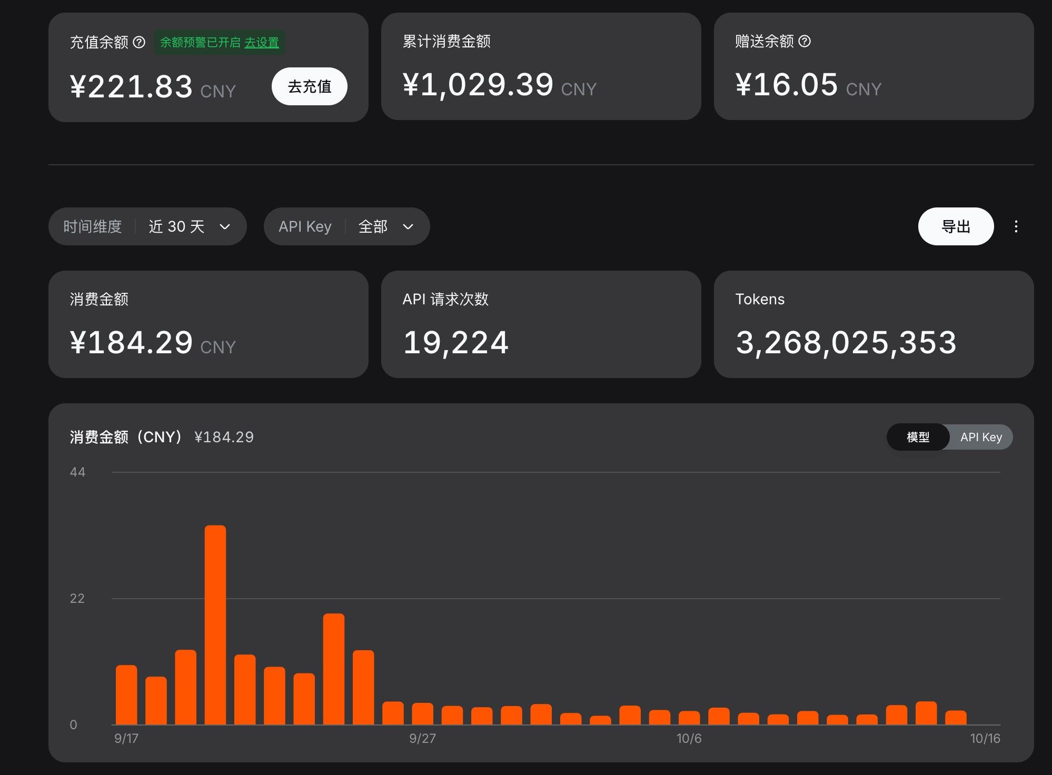
Task: Expand the 时间维度 近 30 天 dropdown
Action: pyautogui.click(x=147, y=226)
